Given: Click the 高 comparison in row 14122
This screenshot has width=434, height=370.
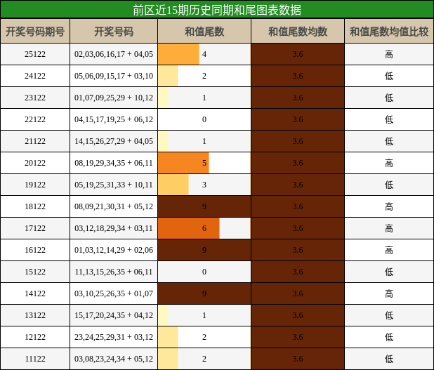Looking at the screenshot, I should pos(389,293).
